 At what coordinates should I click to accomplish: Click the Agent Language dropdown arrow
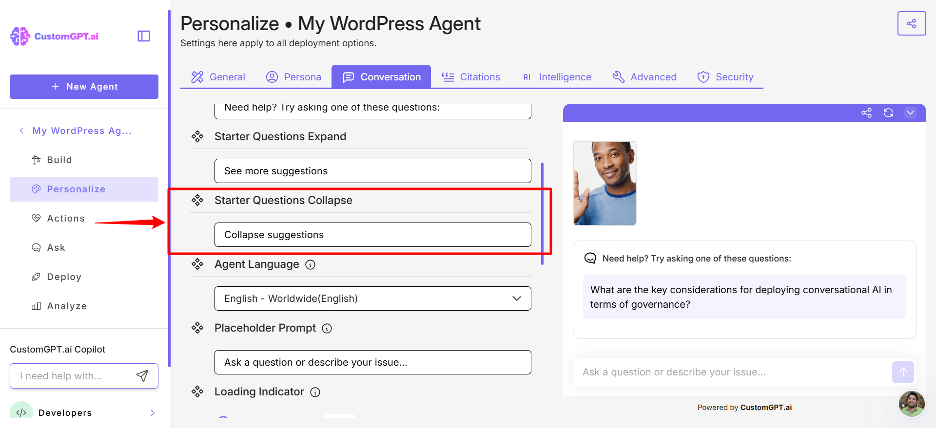517,298
